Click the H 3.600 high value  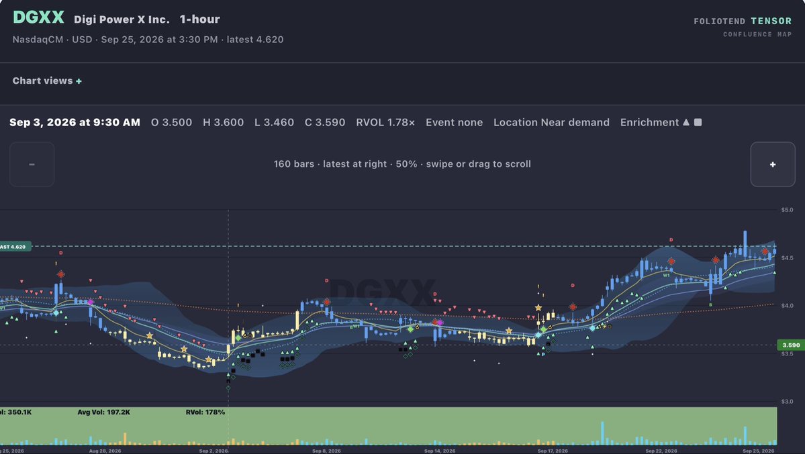224,122
